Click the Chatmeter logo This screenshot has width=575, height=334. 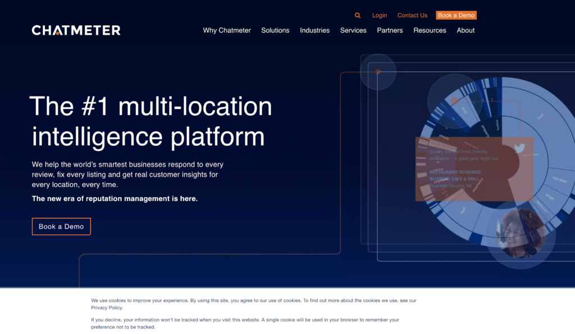tap(76, 30)
